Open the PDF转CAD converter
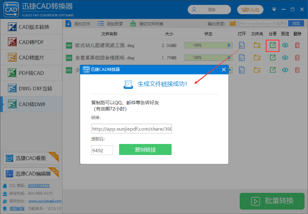This screenshot has width=308, height=214. point(31,73)
